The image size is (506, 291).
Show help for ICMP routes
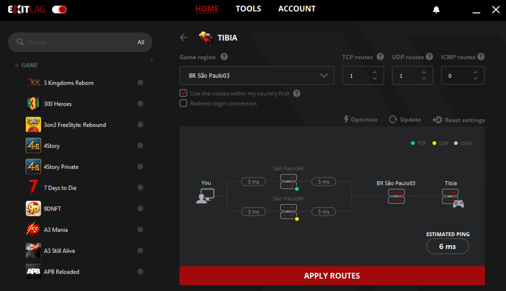pos(481,57)
